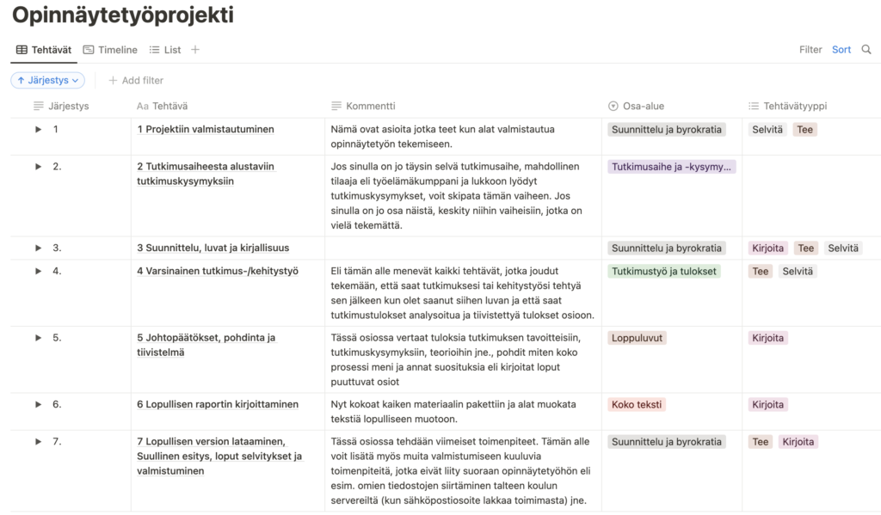Expand the row 1 toggle triangle

pyautogui.click(x=38, y=130)
